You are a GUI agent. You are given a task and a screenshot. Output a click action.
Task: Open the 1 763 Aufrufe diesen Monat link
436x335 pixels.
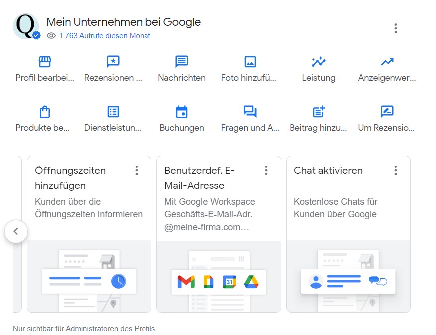[x=105, y=36]
